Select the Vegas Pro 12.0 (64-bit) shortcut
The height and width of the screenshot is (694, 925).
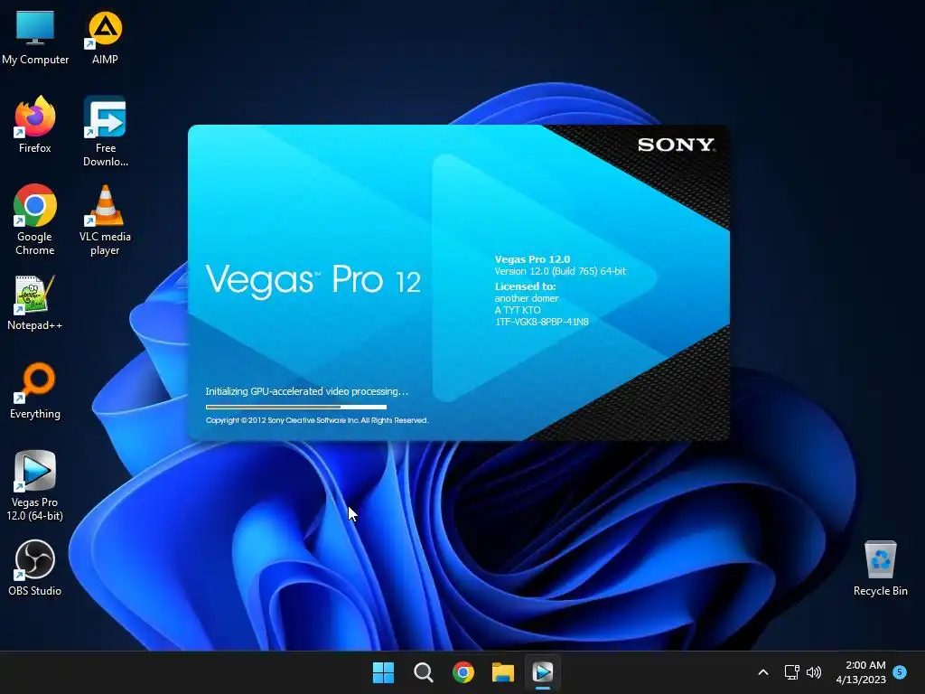click(x=35, y=485)
